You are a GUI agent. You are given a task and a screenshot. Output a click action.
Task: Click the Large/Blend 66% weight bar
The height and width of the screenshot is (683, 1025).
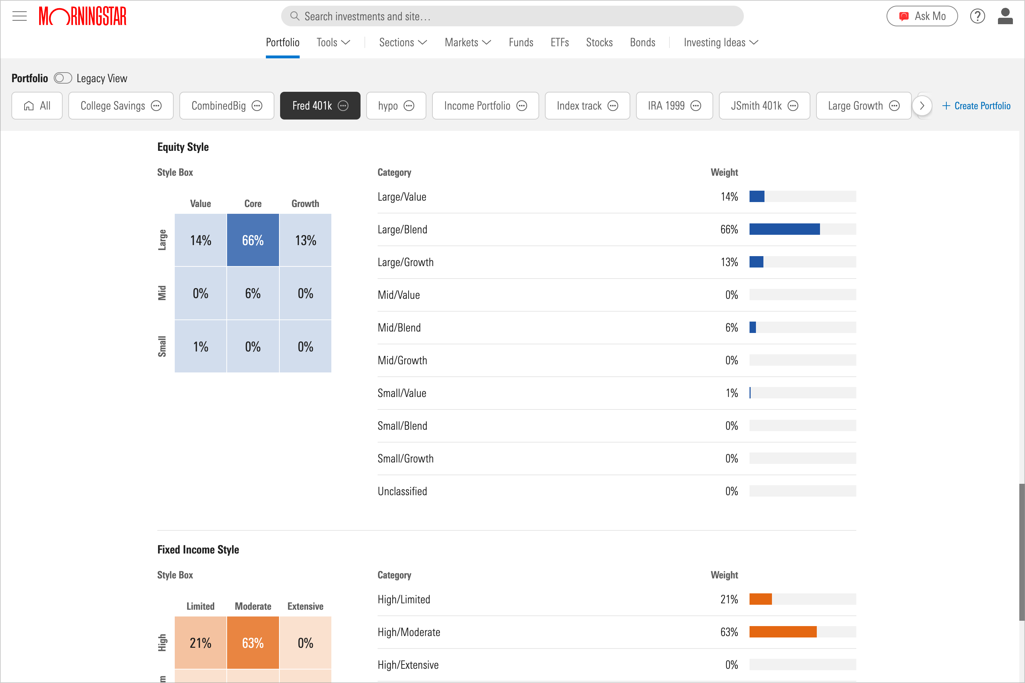pyautogui.click(x=803, y=229)
